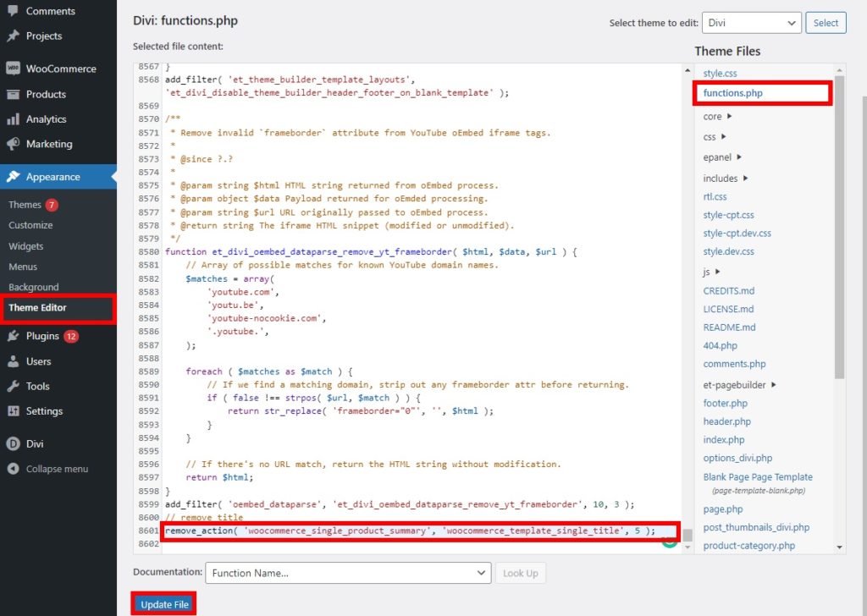Open style-cpt.css theme file
Image resolution: width=867 pixels, height=616 pixels.
coord(728,215)
